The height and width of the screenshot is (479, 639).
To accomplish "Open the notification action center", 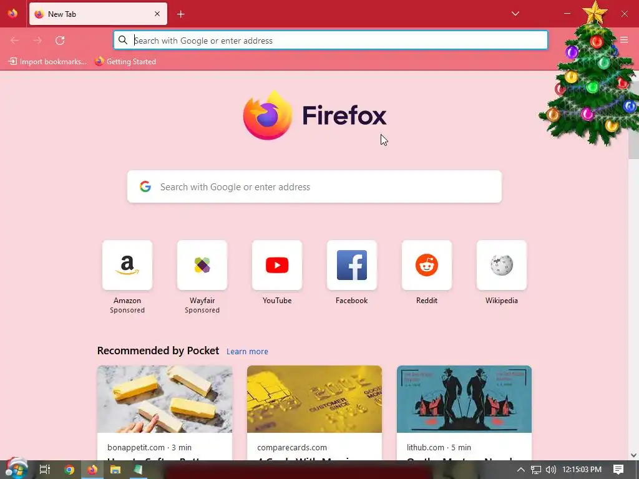I will (x=618, y=470).
